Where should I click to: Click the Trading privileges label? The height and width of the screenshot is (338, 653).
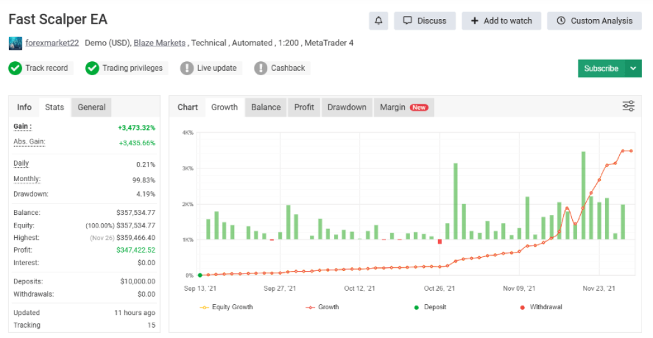[133, 68]
